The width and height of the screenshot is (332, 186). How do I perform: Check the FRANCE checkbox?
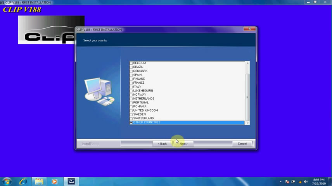(131, 83)
